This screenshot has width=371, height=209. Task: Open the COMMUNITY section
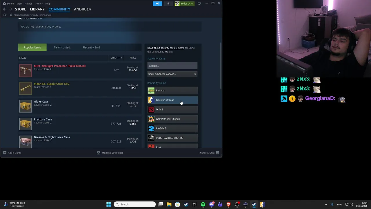tap(59, 9)
